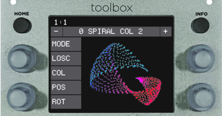Open the COL parameter entry
The height and width of the screenshot is (116, 222).
tap(66, 73)
